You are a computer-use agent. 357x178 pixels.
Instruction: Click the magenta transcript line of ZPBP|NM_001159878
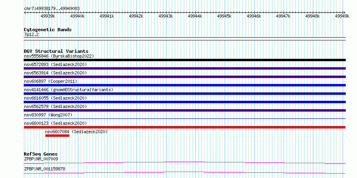click(185, 172)
